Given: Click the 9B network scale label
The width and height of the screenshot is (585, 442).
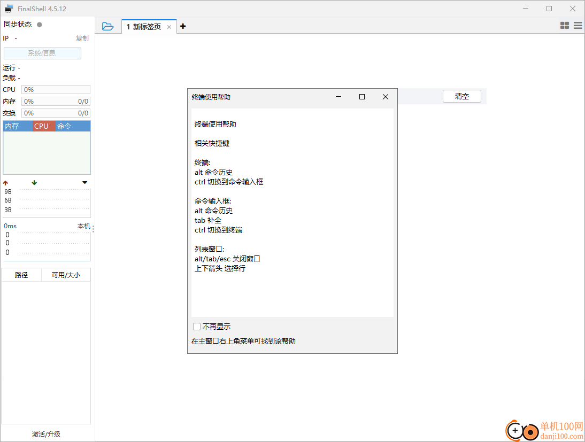Looking at the screenshot, I should pyautogui.click(x=8, y=192).
